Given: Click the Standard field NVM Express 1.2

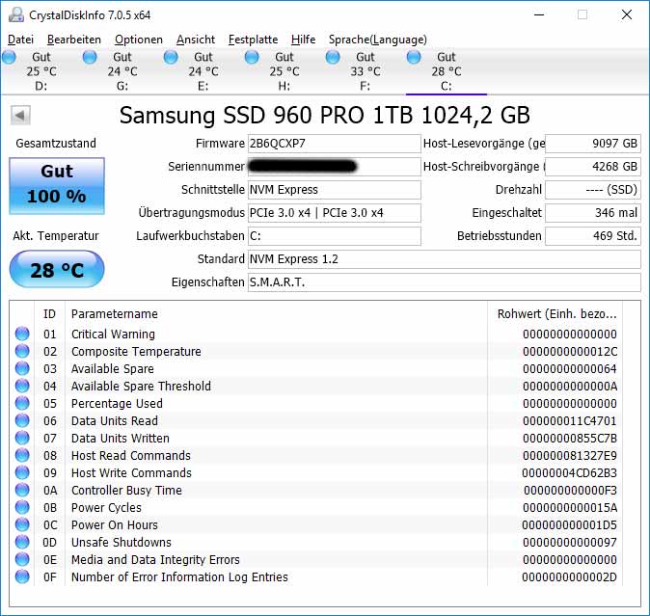Looking at the screenshot, I should 445,259.
